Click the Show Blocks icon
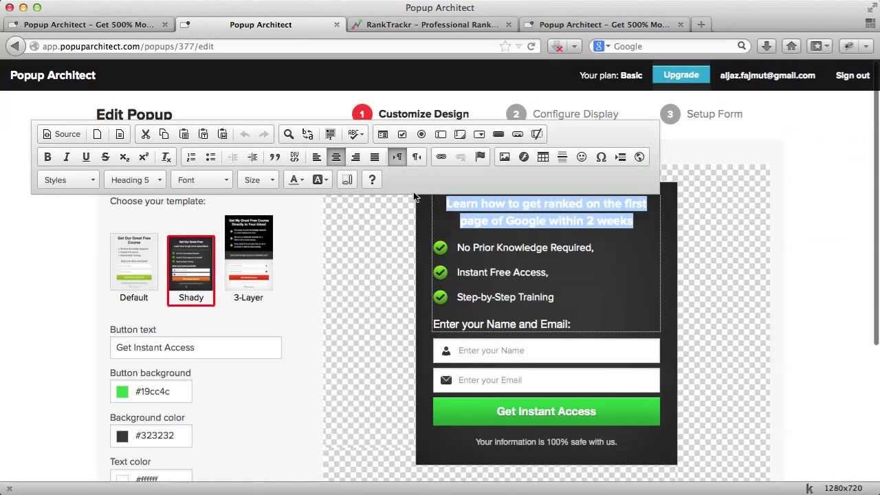 pyautogui.click(x=347, y=180)
